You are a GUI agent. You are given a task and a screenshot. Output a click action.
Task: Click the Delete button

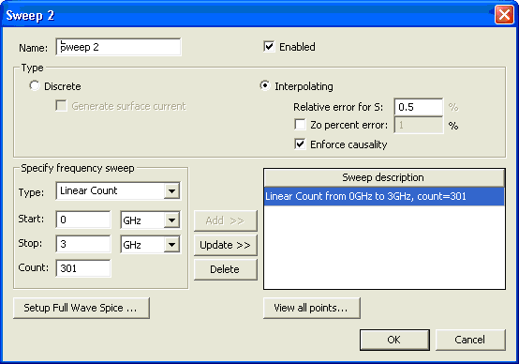click(x=226, y=269)
